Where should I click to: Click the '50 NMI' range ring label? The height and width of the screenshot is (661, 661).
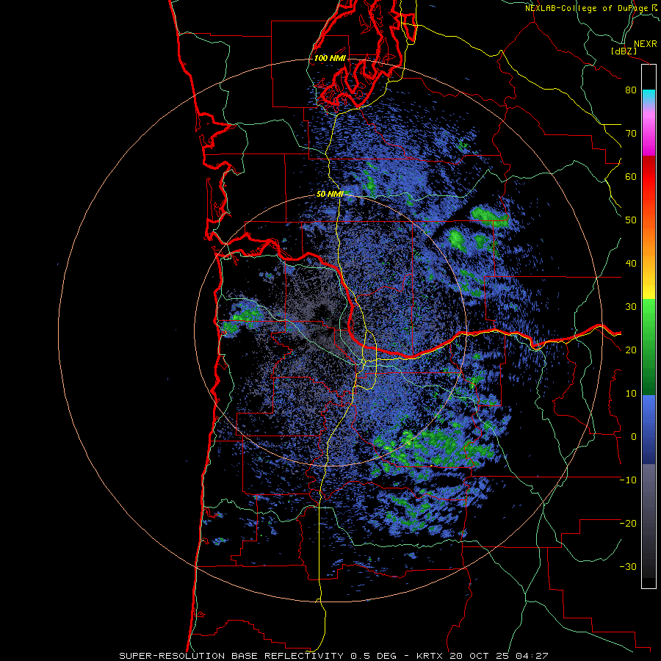[330, 195]
